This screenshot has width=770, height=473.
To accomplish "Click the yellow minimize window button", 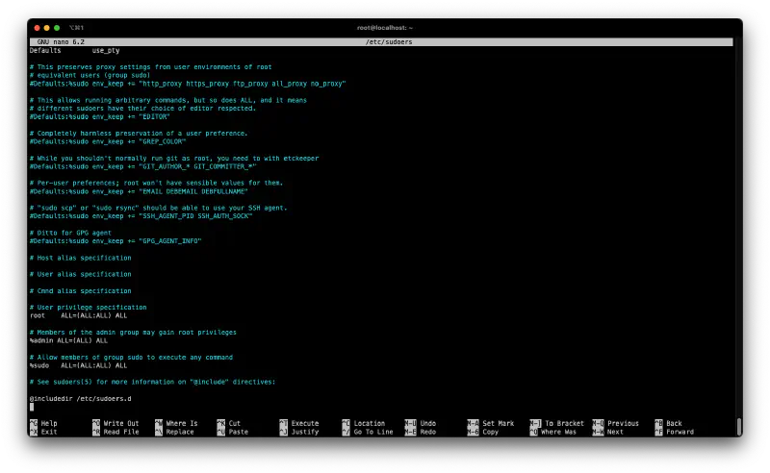I will coord(46,28).
